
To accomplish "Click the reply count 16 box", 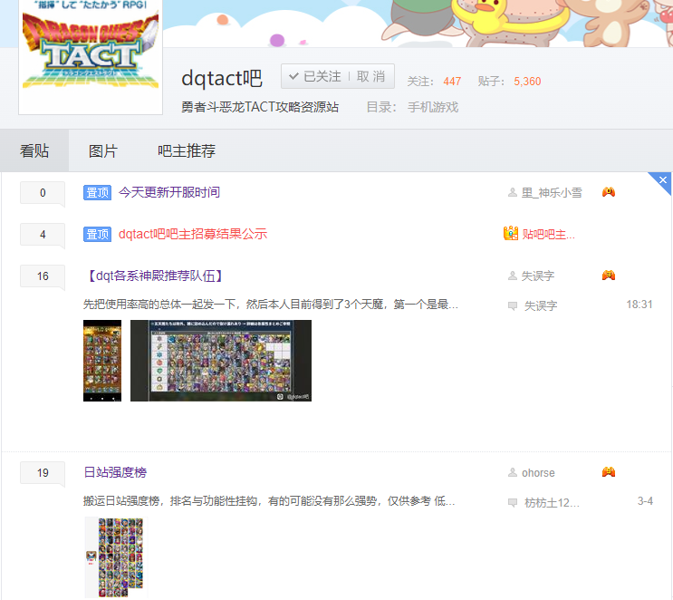I will click(43, 276).
